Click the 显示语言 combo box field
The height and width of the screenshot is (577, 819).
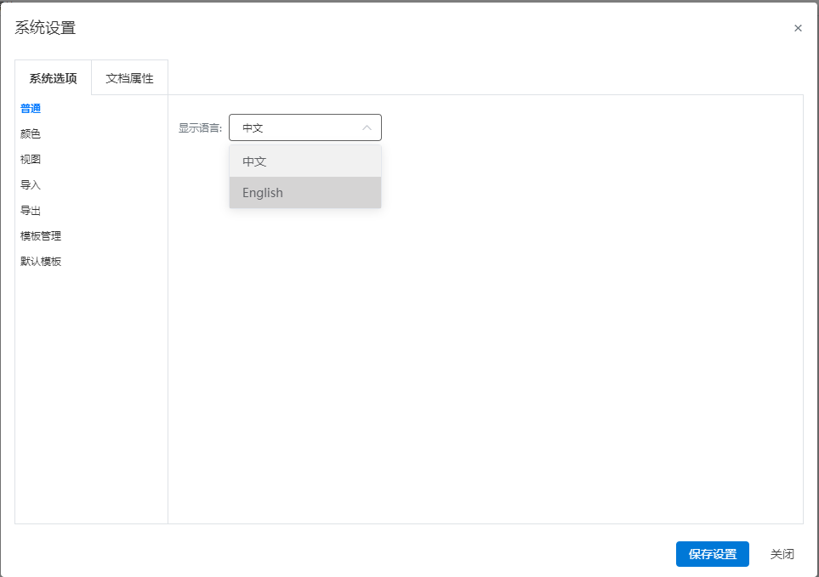(x=305, y=127)
